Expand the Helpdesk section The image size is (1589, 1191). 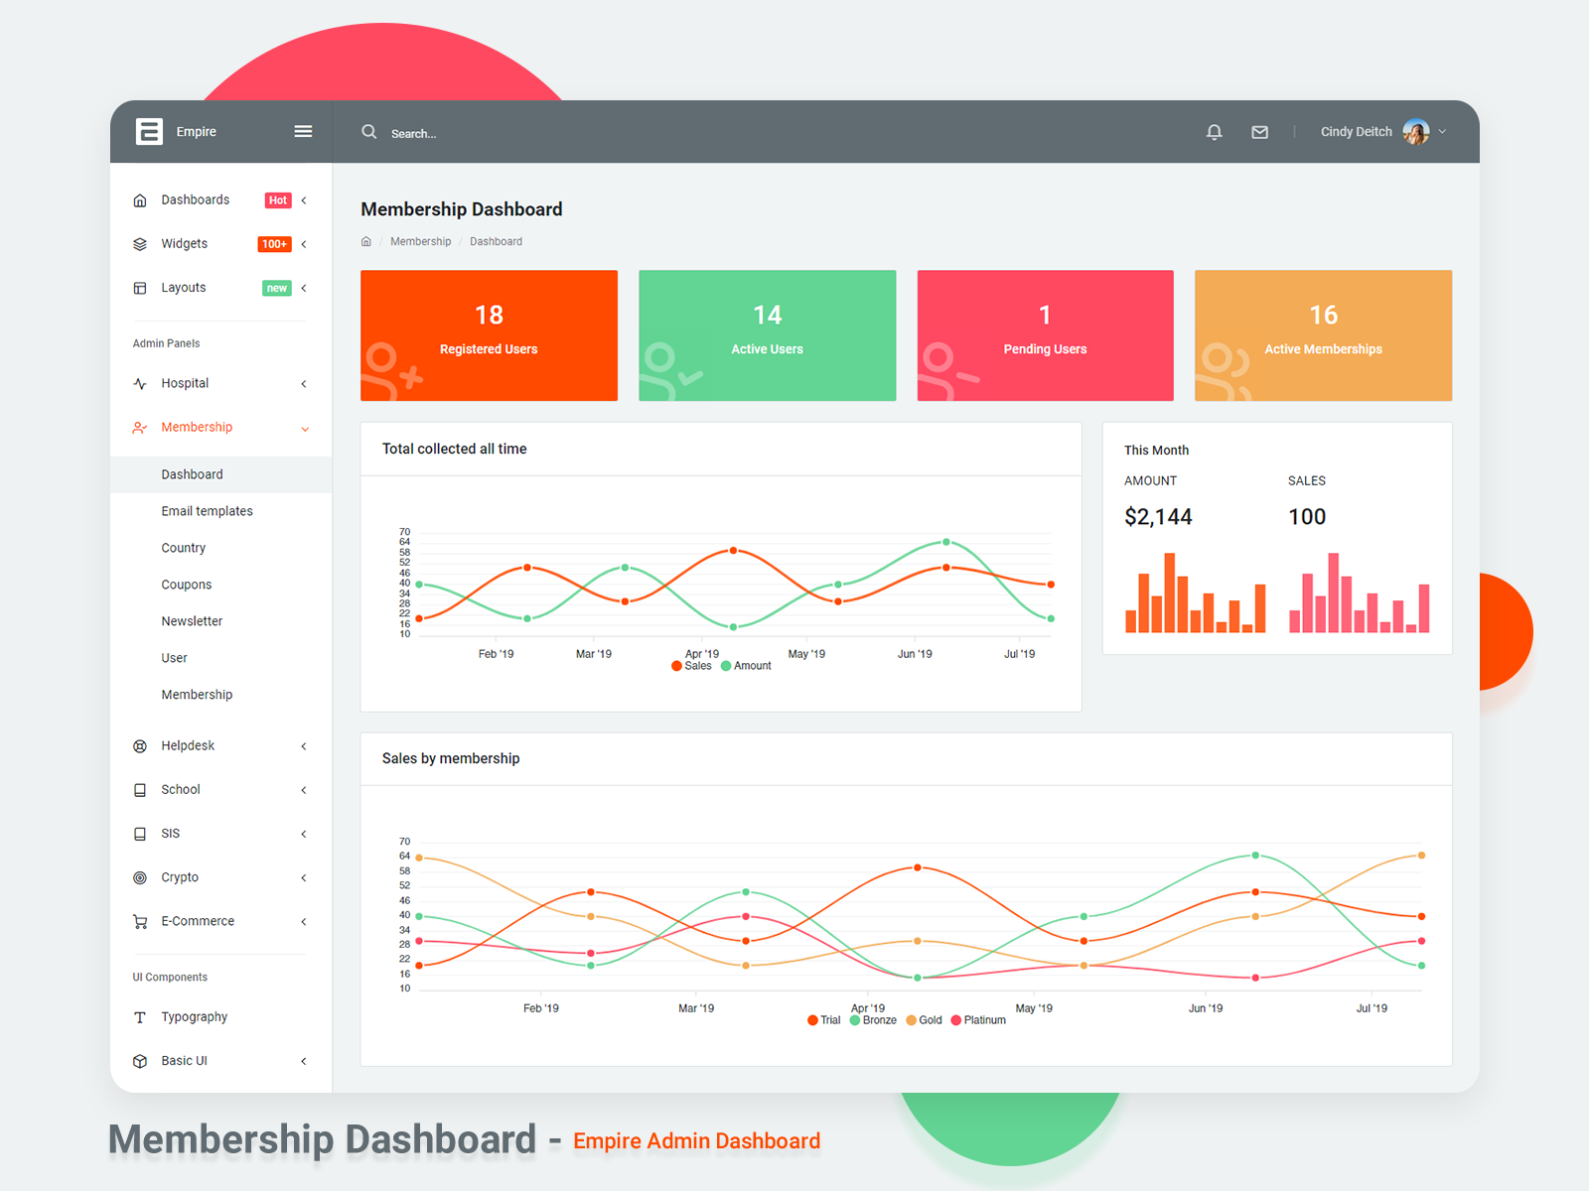[x=303, y=745]
